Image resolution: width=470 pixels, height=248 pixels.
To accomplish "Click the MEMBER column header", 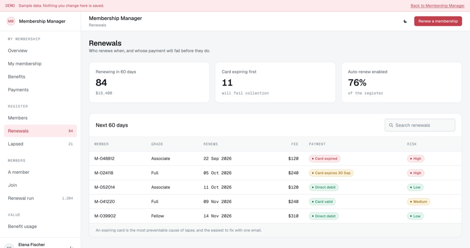I will 102,144.
